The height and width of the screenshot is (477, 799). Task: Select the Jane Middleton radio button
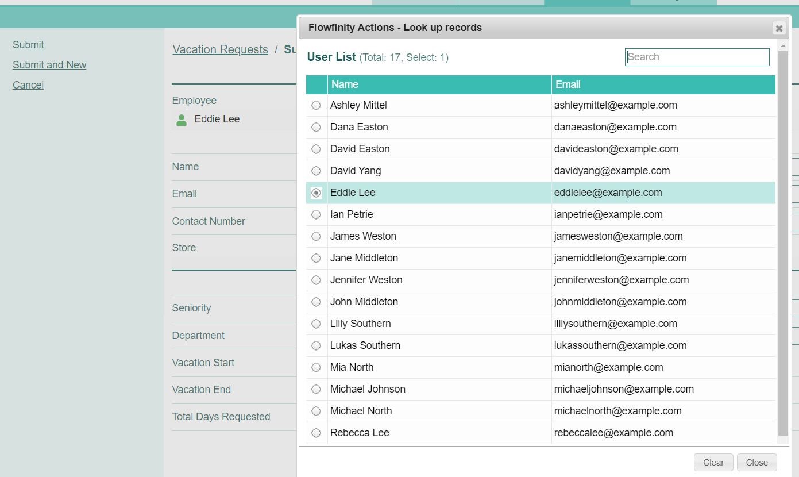316,258
